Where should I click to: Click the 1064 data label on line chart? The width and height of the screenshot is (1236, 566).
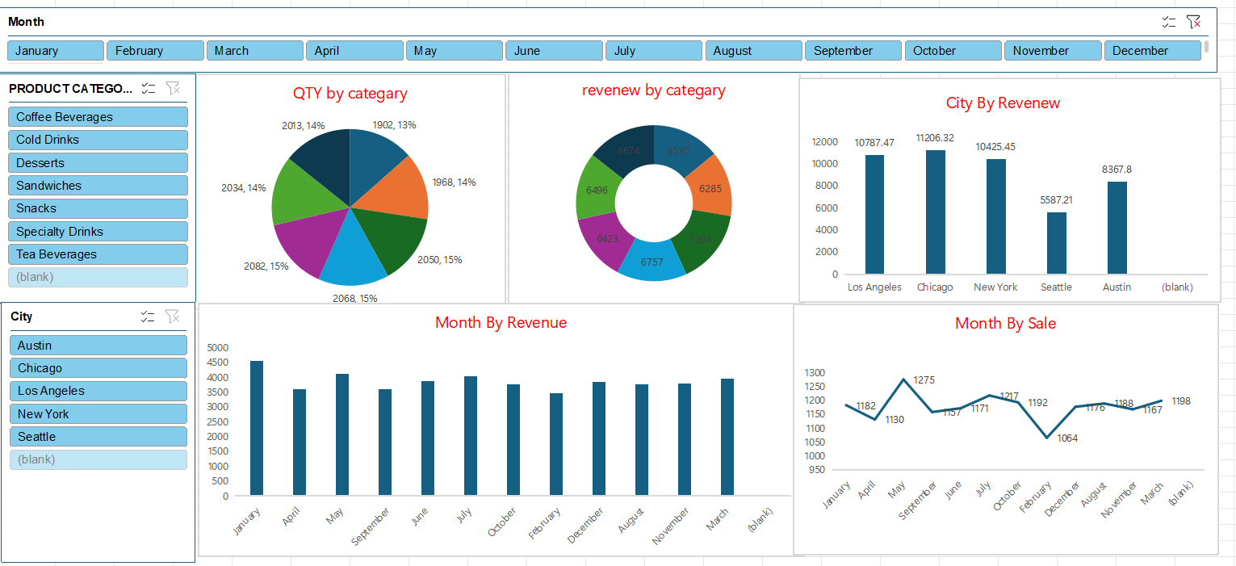click(1067, 438)
